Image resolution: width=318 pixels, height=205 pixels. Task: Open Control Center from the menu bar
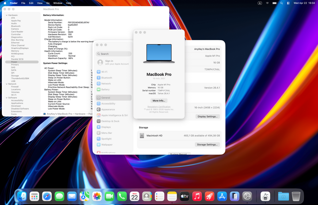(x=288, y=3)
